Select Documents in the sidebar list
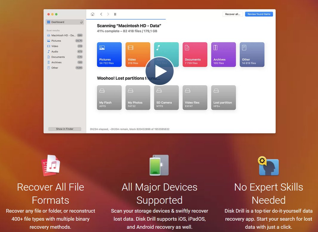The image size is (318, 232). tap(65, 57)
